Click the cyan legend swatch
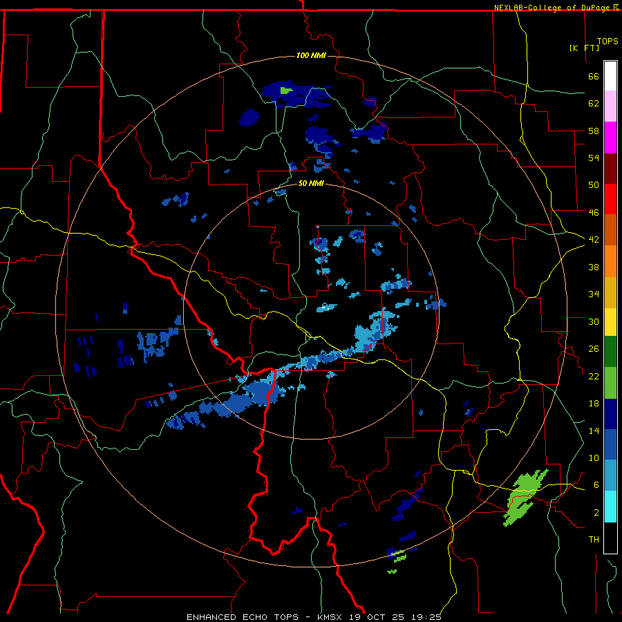Screen dimensions: 622x622 tap(610, 507)
